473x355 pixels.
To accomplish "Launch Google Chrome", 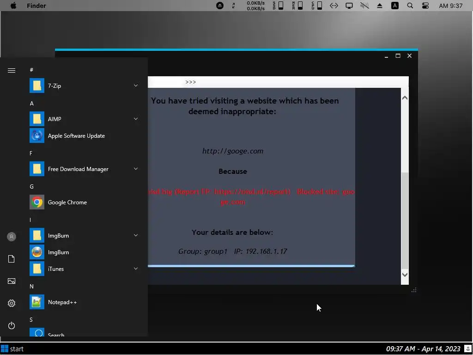I will coord(85,202).
